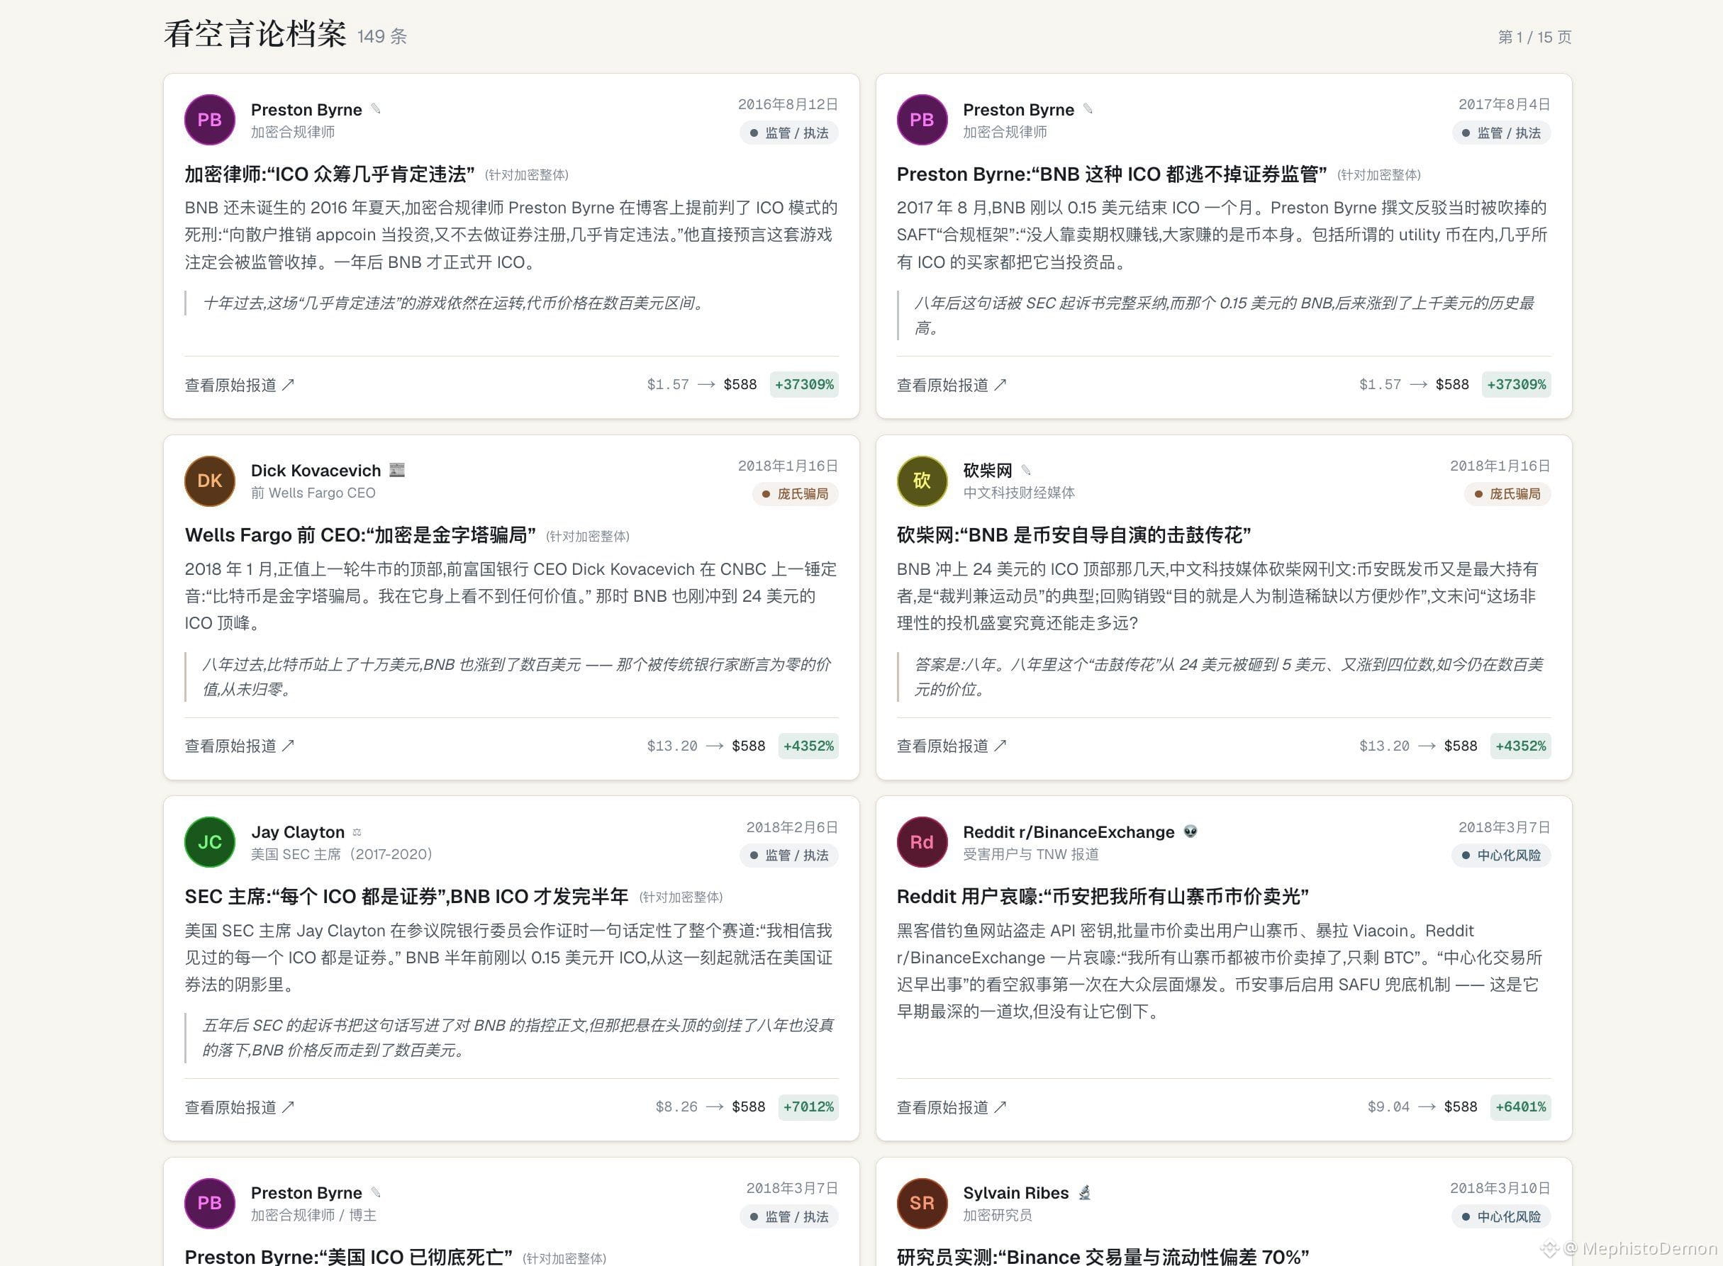The height and width of the screenshot is (1266, 1723).
Task: Click the subtitle 受害用户与 TNW 报道
Action: point(1031,853)
